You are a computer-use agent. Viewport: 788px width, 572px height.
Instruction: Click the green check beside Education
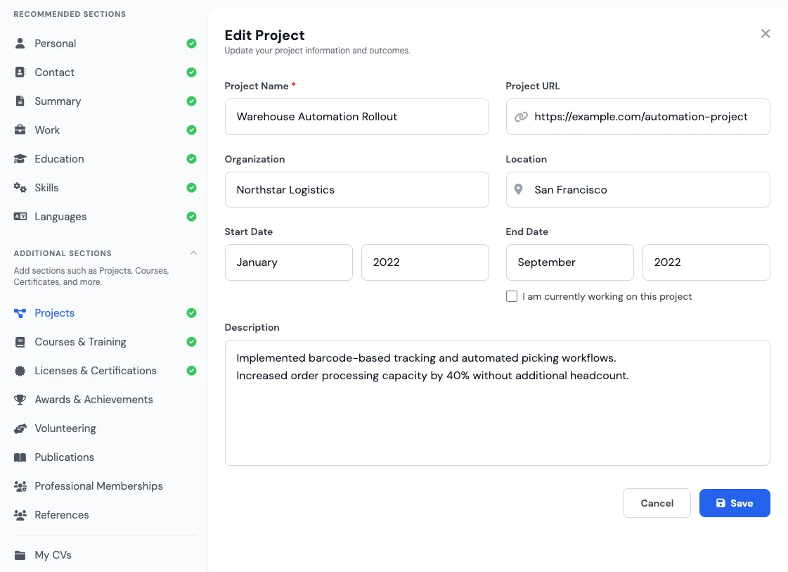[191, 159]
